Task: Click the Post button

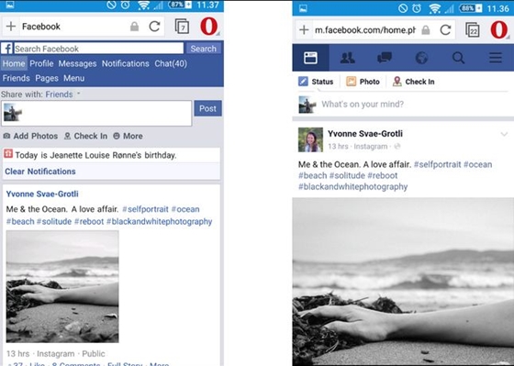Action: click(207, 108)
